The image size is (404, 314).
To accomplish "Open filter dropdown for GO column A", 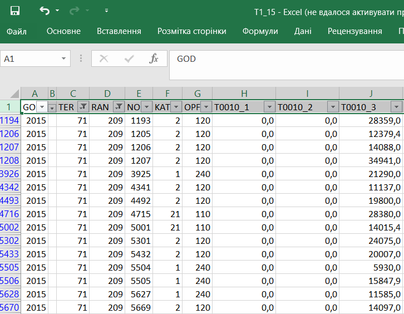I will tap(42, 107).
